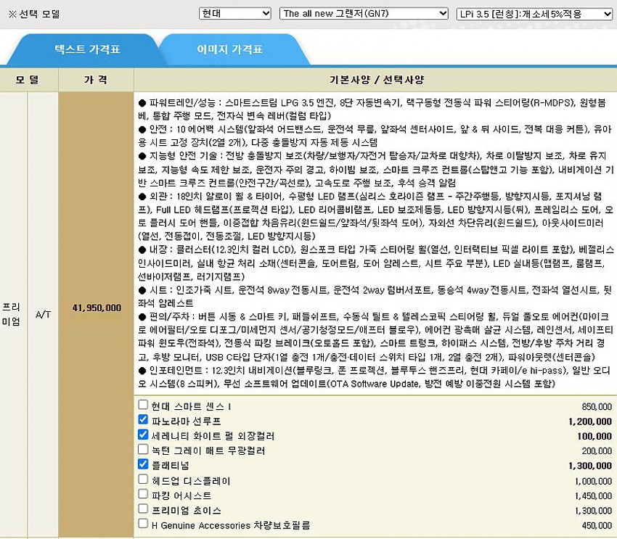Viewport: 617px width, 539px height.
Task: Select the 프리미엄 초이스 checkbox
Action: tap(143, 509)
